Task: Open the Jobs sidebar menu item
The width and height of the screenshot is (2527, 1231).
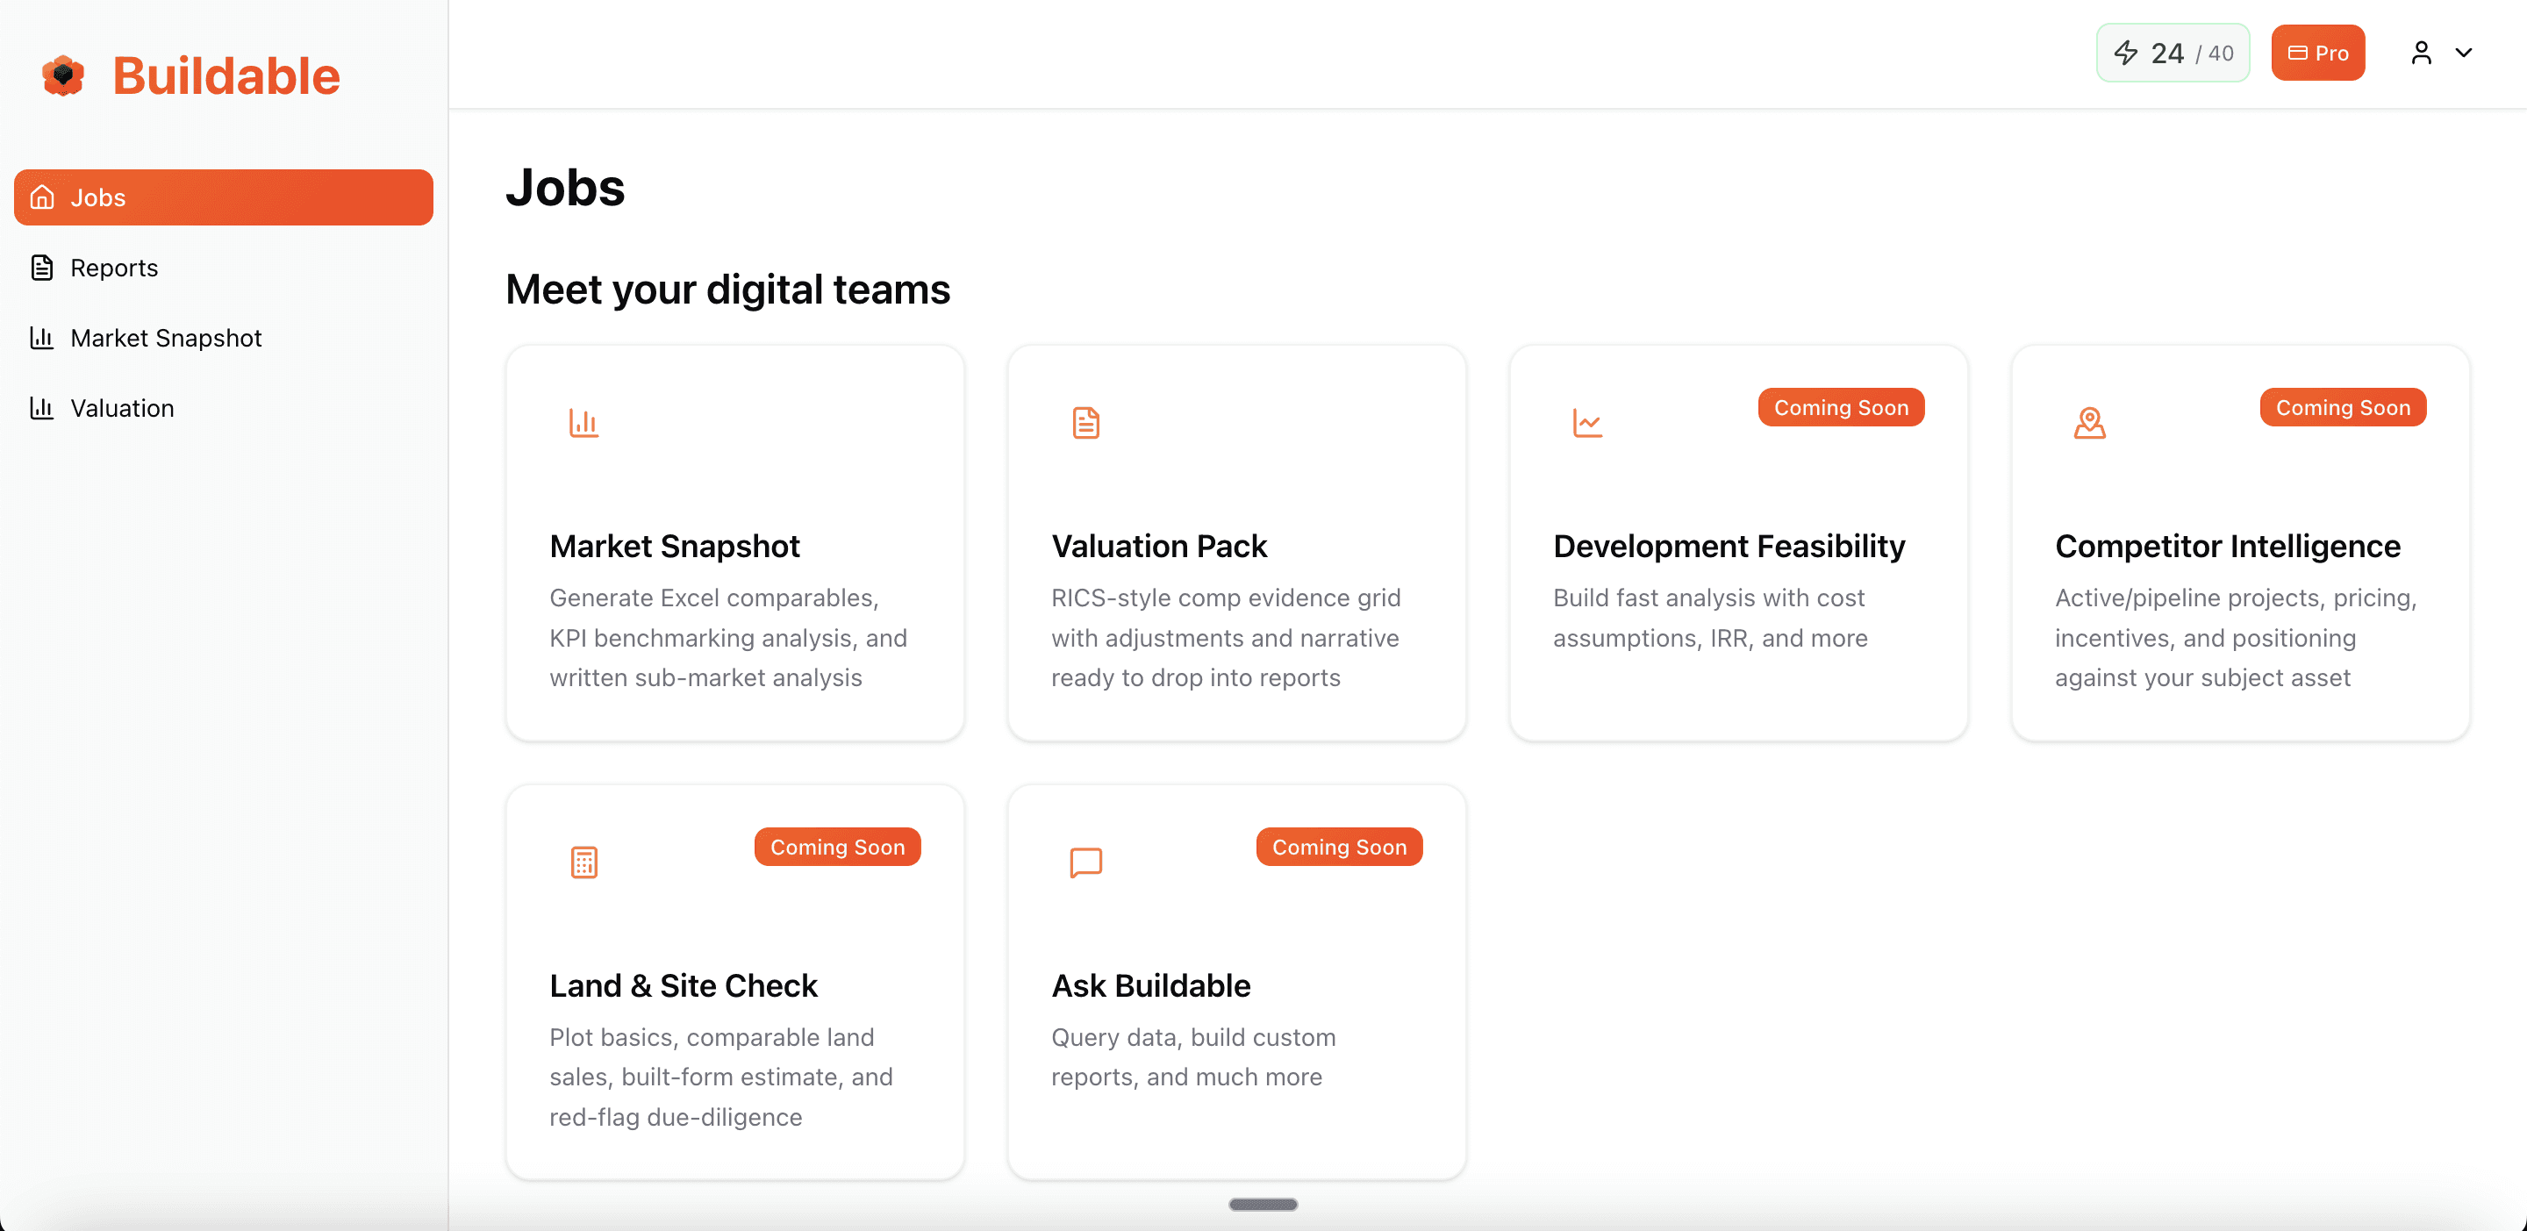Action: [x=224, y=197]
